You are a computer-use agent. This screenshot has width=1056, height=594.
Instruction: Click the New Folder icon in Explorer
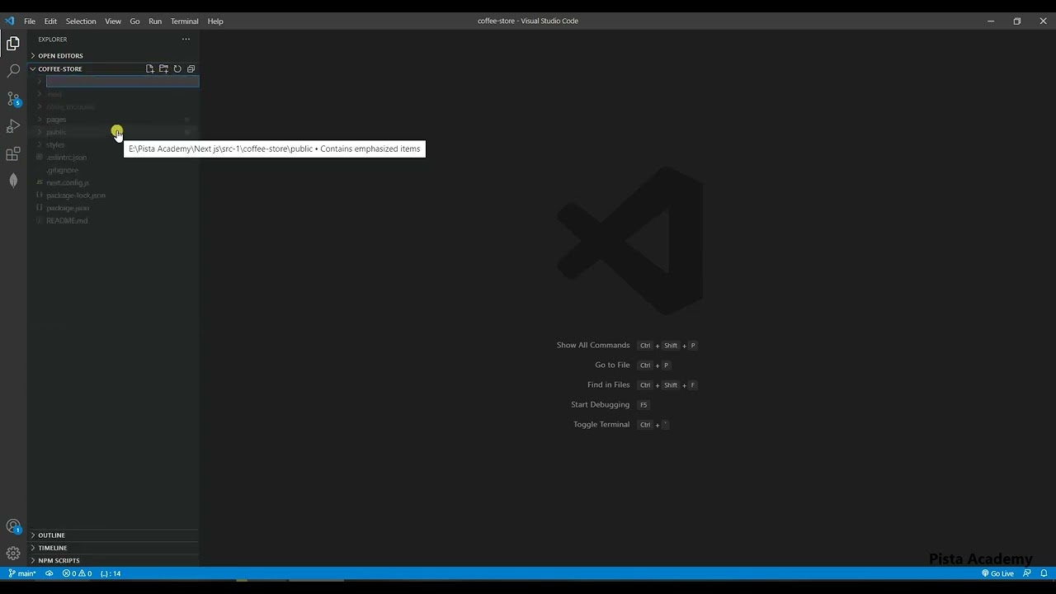[163, 69]
